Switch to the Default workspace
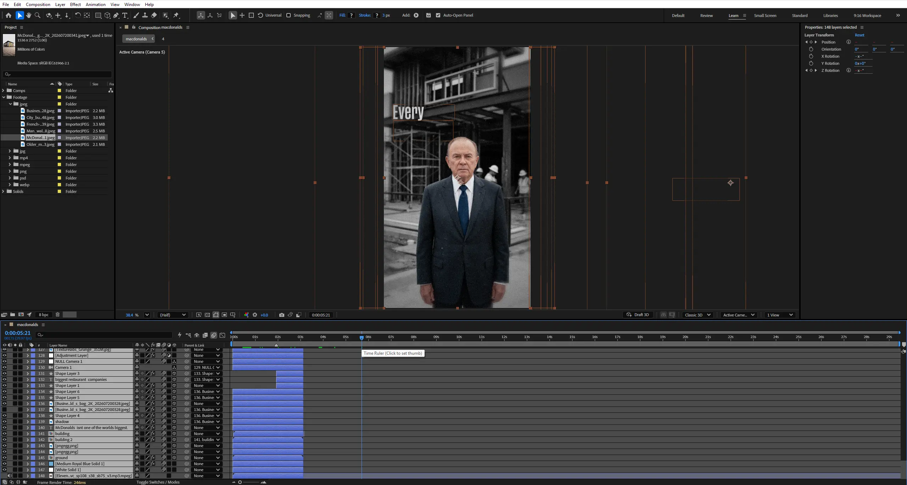 tap(678, 16)
